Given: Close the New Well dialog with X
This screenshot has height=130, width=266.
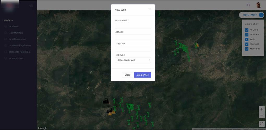Looking at the screenshot, I should click(x=150, y=9).
